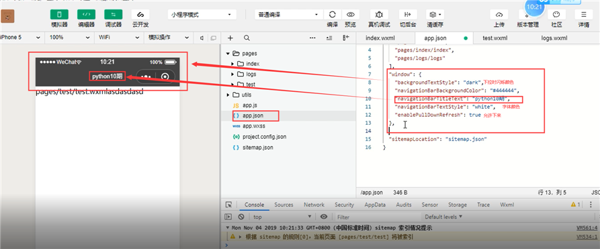Click the compile (编译) refresh icon
Screen dimensions: 600x249
coord(332,15)
